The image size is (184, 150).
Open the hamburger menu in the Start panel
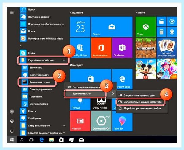12,13
